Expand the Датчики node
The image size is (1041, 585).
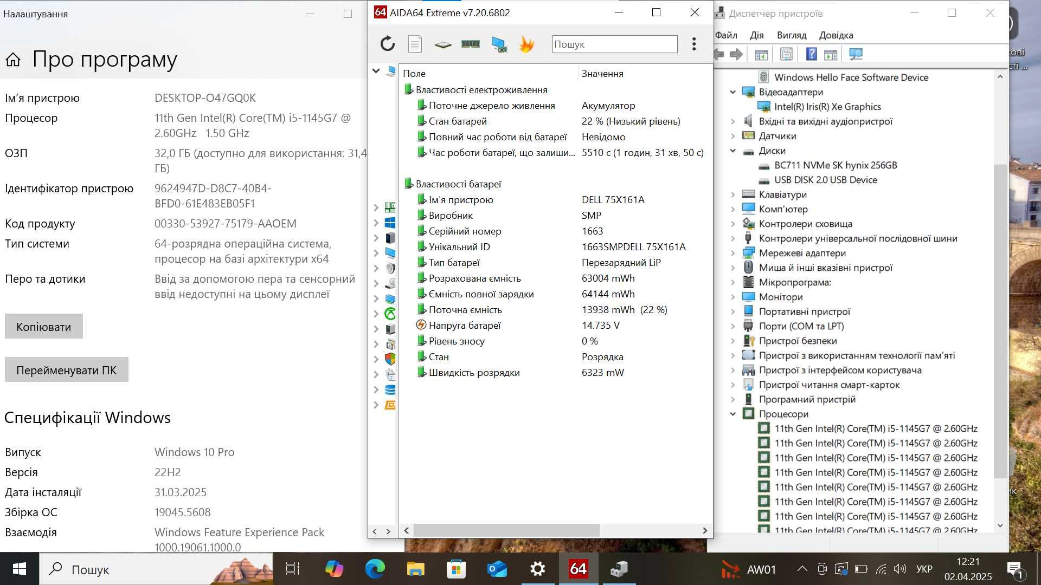click(733, 136)
